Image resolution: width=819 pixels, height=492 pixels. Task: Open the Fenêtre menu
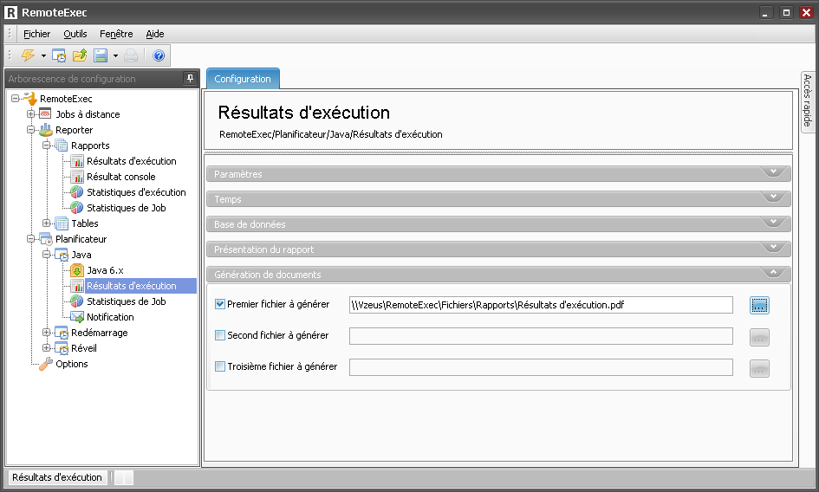point(116,34)
